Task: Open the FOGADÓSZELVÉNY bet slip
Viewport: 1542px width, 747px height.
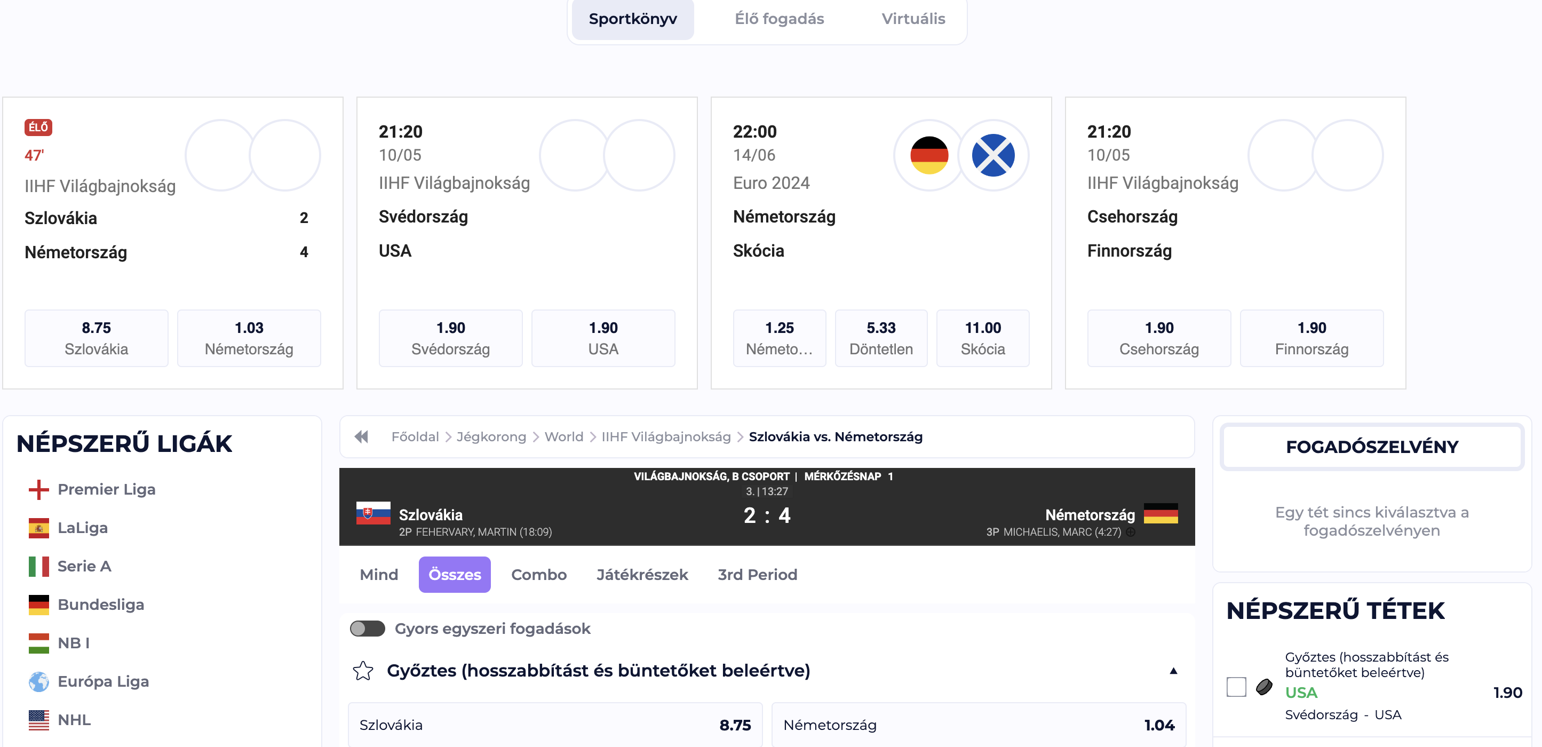Action: [1372, 447]
